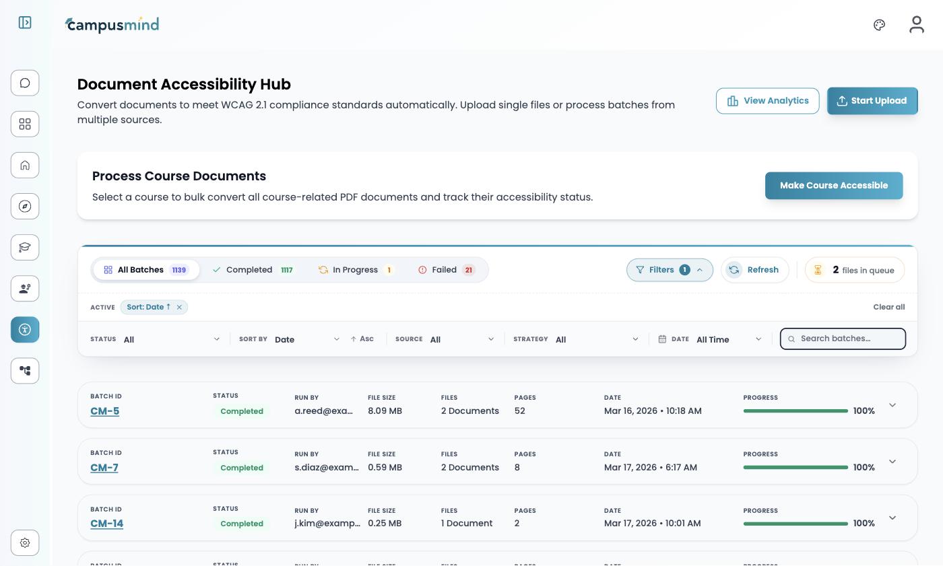The image size is (943, 566).
Task: Go to the home sidebar icon
Action: (25, 165)
